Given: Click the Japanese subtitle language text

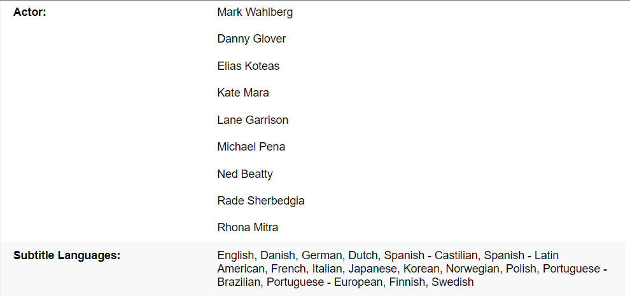Looking at the screenshot, I should click(x=372, y=269).
